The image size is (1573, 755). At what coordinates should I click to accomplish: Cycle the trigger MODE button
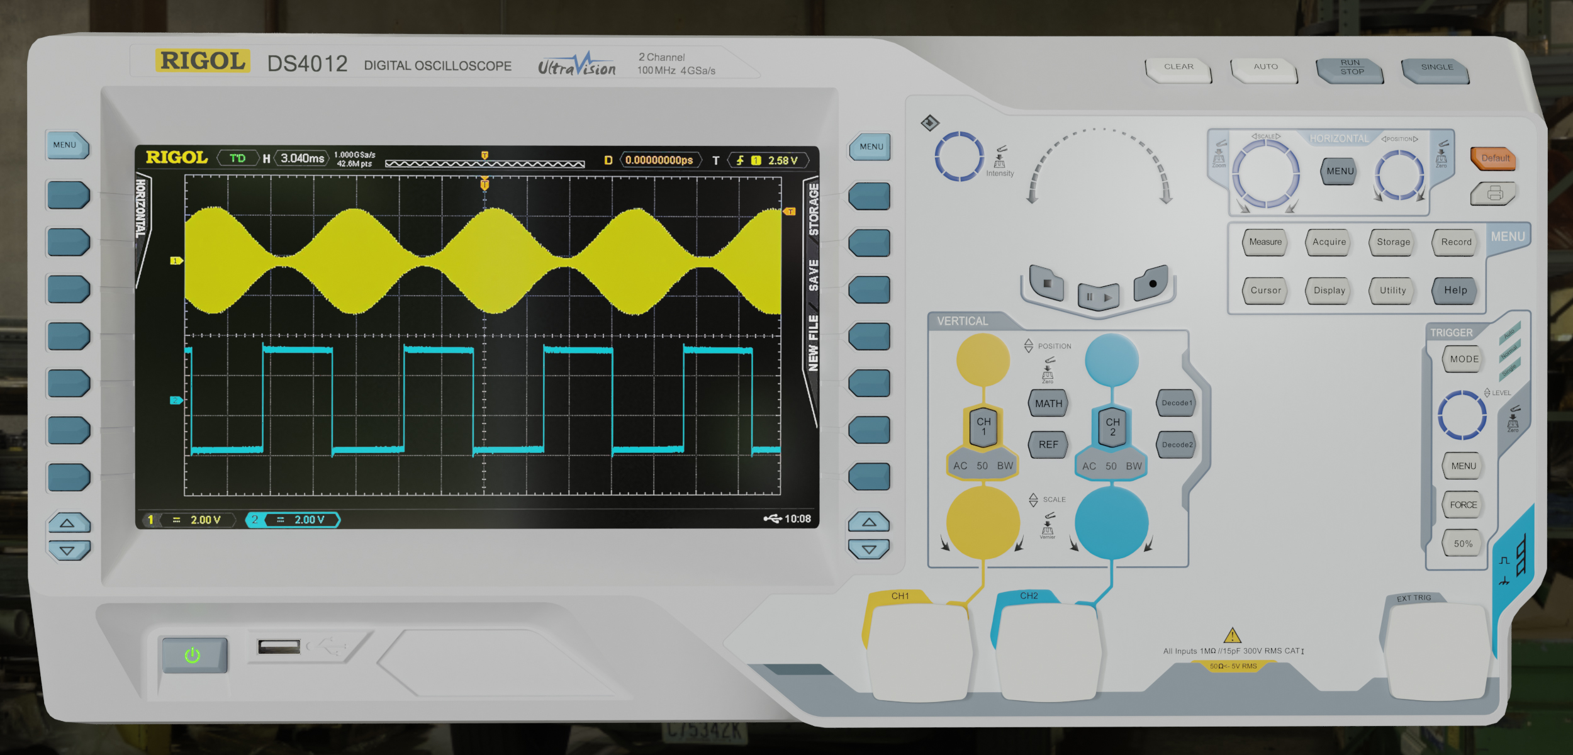1464,359
